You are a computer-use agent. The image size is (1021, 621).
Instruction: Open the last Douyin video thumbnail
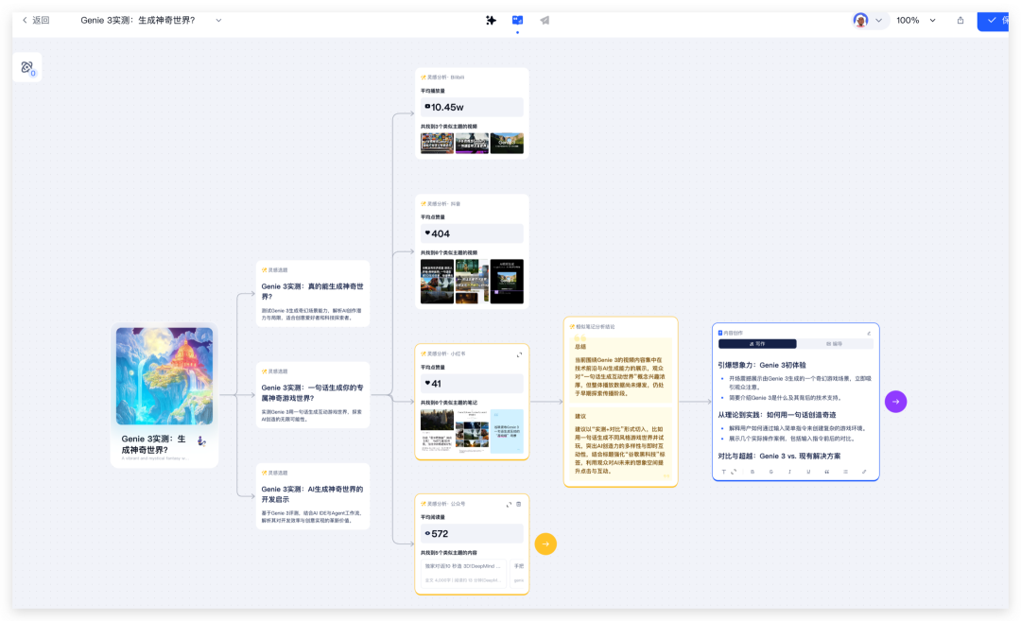(x=507, y=282)
